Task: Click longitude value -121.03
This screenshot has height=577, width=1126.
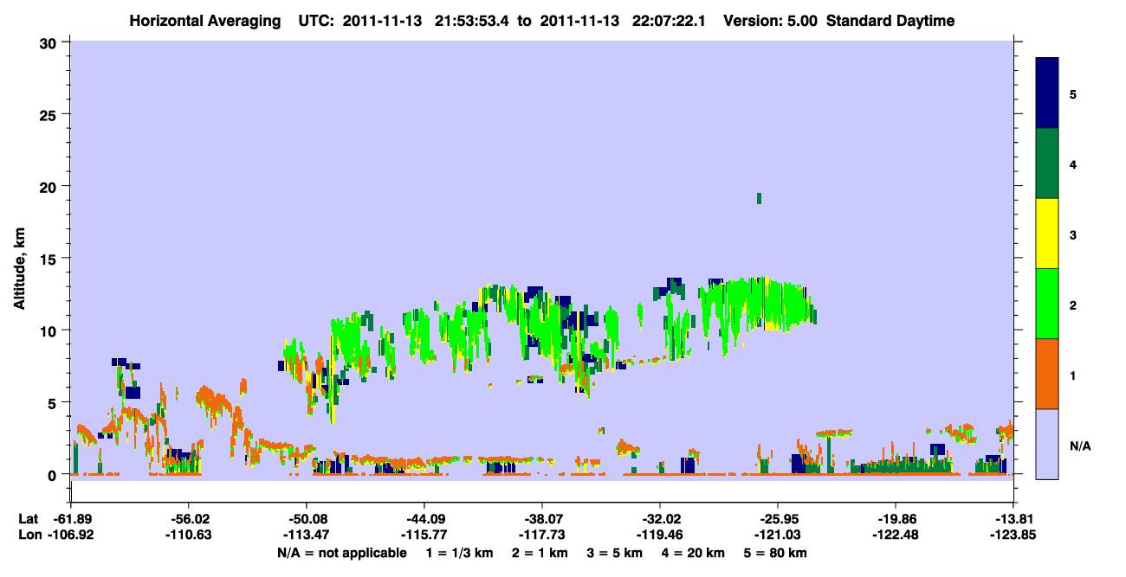Action: coord(778,535)
